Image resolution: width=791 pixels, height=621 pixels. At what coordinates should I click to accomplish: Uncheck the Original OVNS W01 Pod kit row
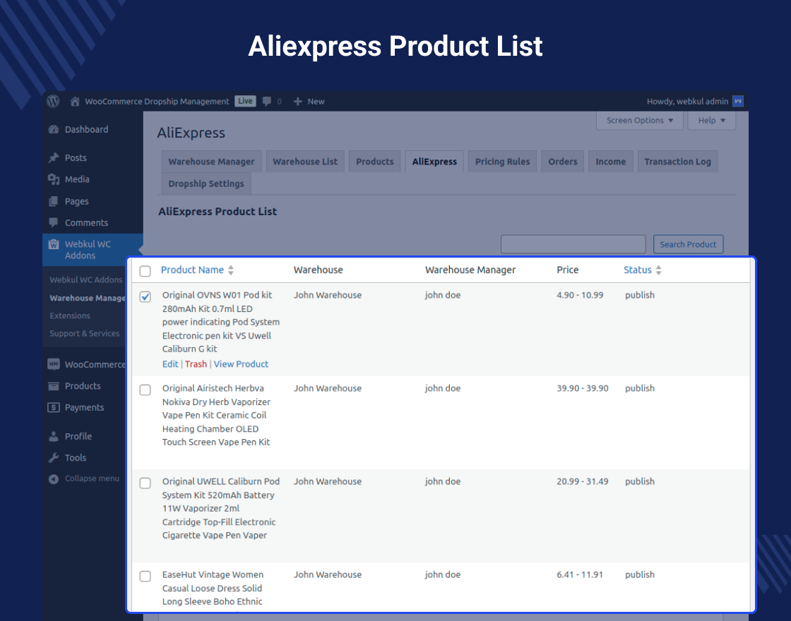click(145, 296)
